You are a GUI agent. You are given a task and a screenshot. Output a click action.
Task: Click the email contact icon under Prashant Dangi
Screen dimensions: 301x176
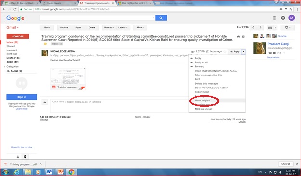point(279,53)
